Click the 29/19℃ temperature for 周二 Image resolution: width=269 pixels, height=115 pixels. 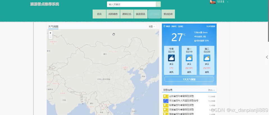[x=207, y=68]
